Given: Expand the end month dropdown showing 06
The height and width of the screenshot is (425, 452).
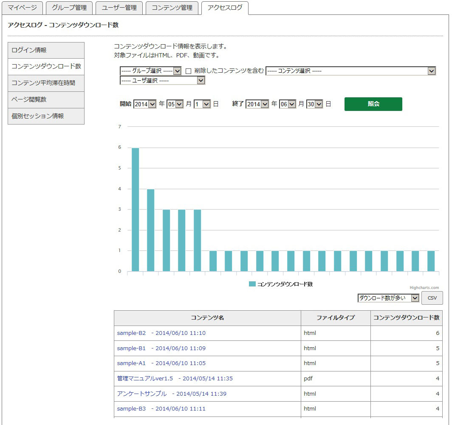Looking at the screenshot, I should (x=288, y=104).
